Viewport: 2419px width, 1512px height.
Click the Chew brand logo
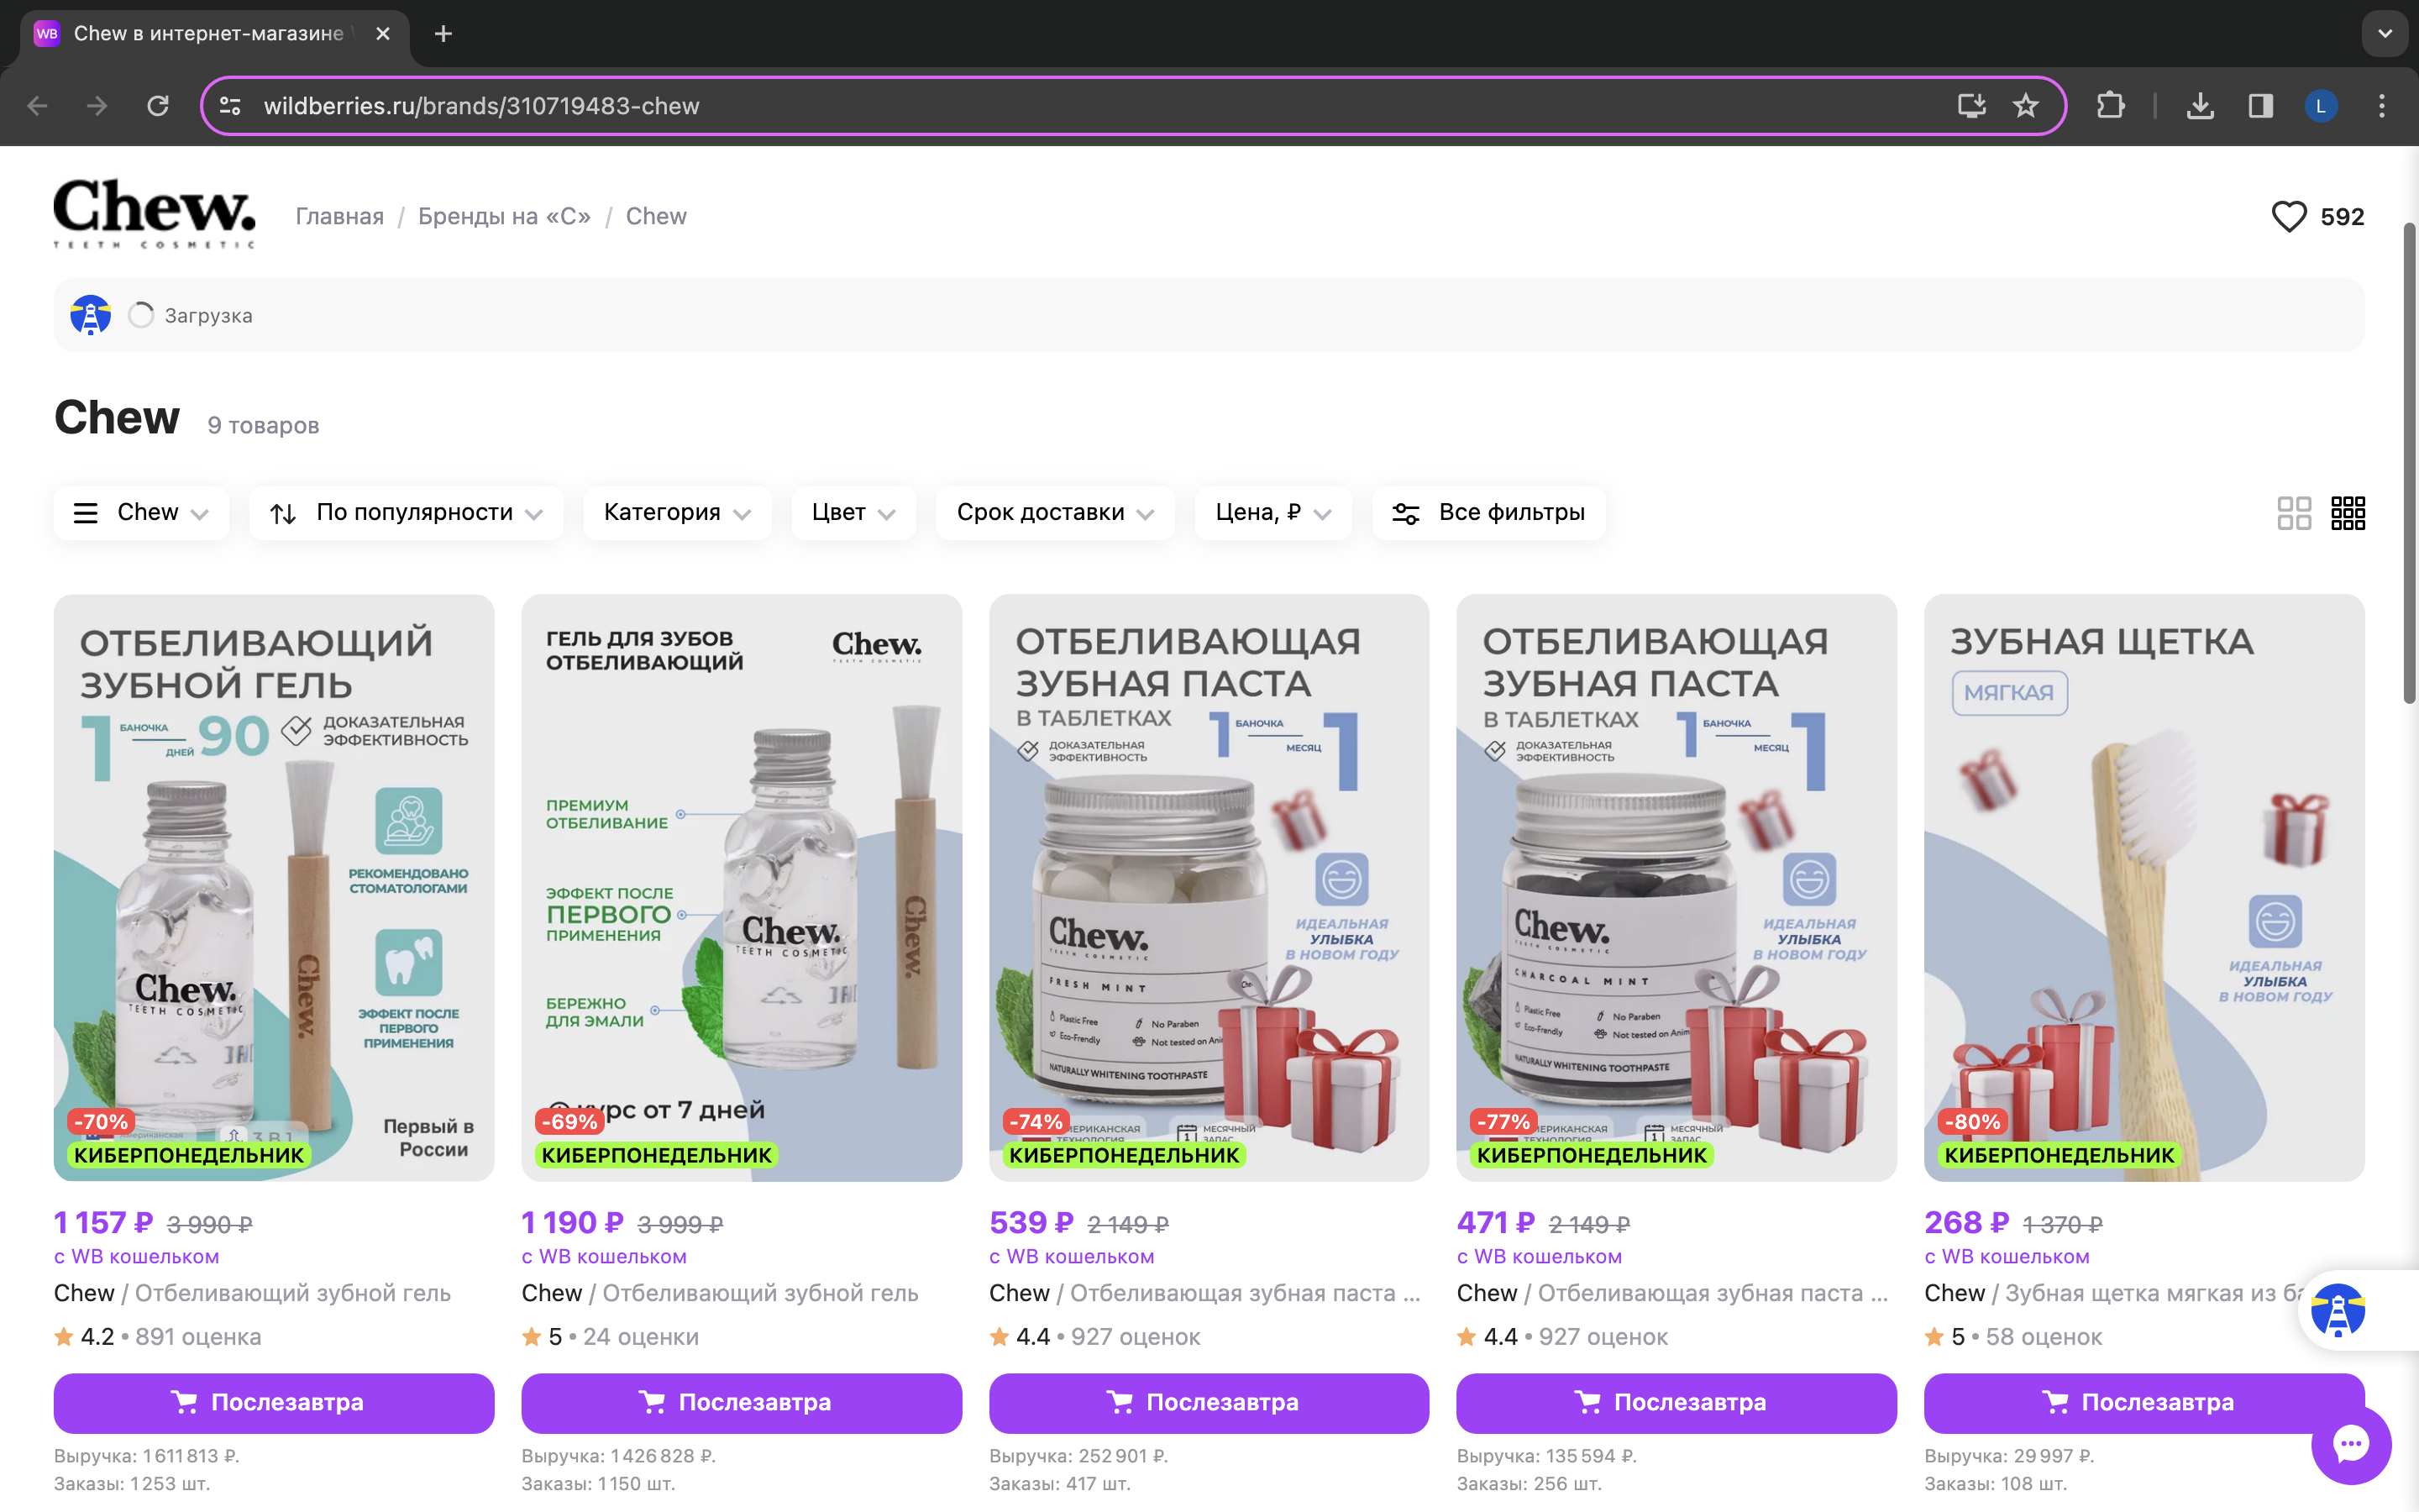point(154,214)
